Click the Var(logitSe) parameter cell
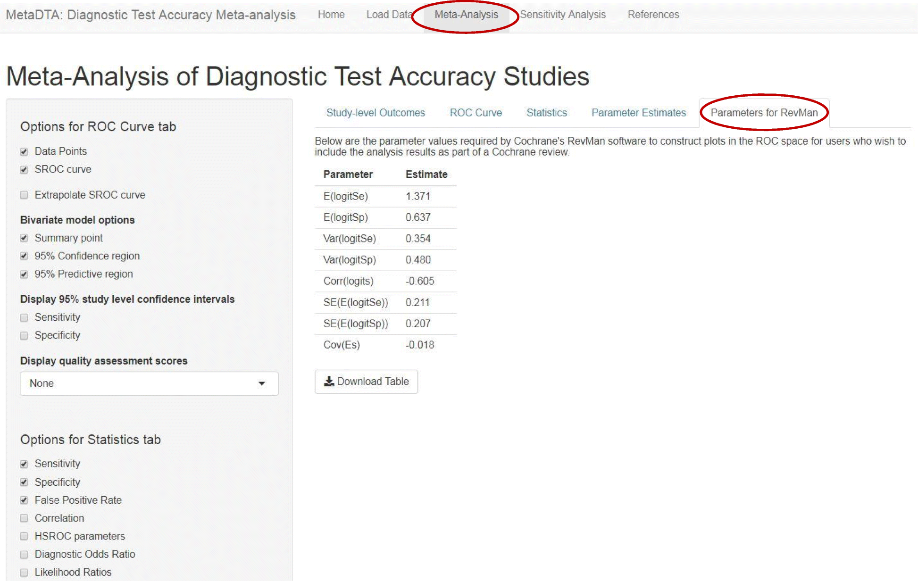918x581 pixels. [350, 239]
